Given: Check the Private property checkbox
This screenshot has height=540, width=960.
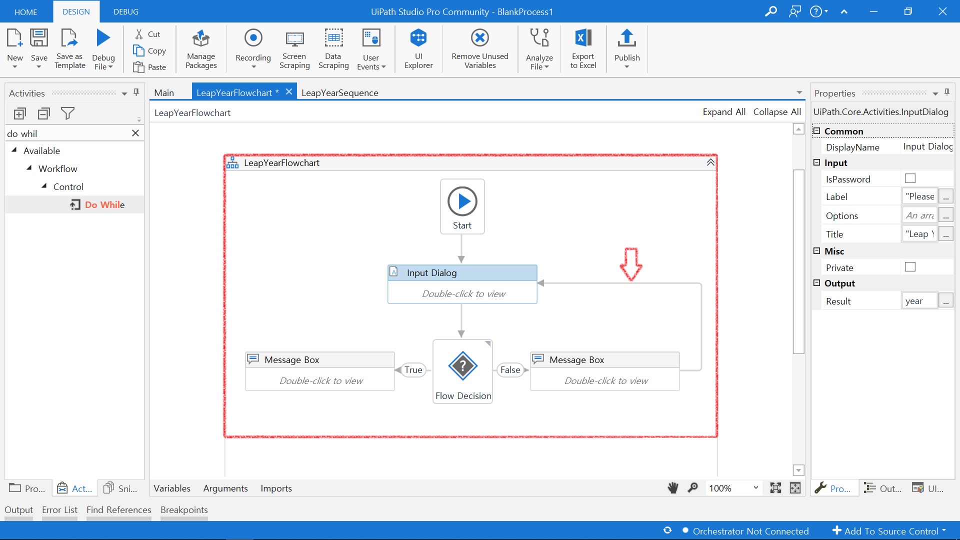Looking at the screenshot, I should click(910, 267).
